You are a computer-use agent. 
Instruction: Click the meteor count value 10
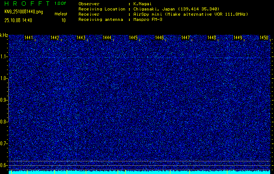coord(64,20)
